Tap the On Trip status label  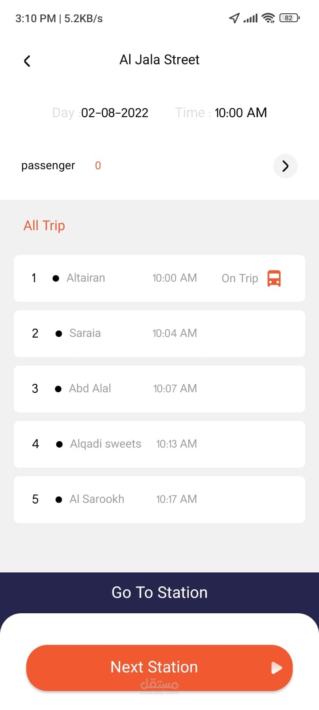[240, 278]
